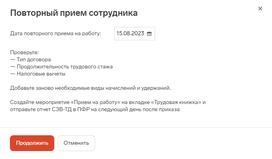Screen dimensions: 272x159
Task: Click the date field showing 15.08.2023
Action: [134, 34]
